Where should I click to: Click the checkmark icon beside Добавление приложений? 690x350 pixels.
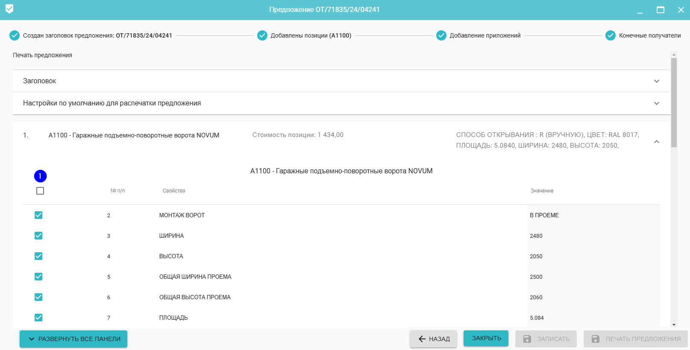click(441, 35)
